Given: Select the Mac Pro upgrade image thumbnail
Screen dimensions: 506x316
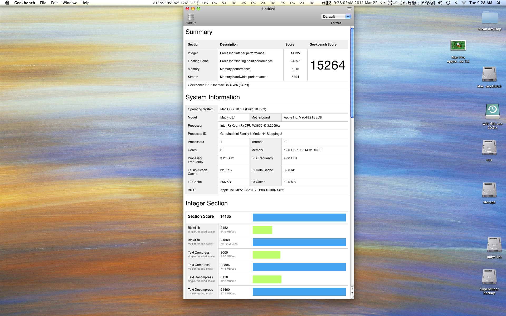Looking at the screenshot, I should point(458,46).
